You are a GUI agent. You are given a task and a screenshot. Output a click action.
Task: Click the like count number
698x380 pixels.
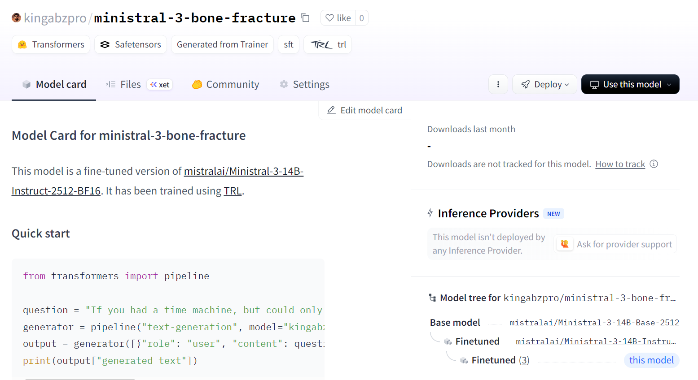pyautogui.click(x=361, y=18)
